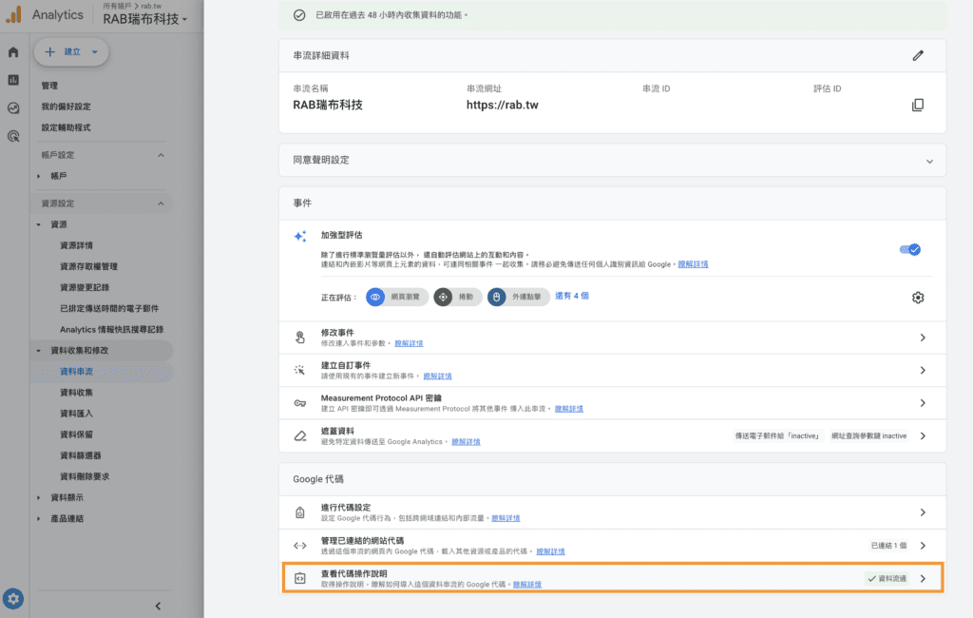Collapse the sidebar with the chevron arrow
Image resolution: width=973 pixels, height=618 pixels.
pyautogui.click(x=158, y=606)
